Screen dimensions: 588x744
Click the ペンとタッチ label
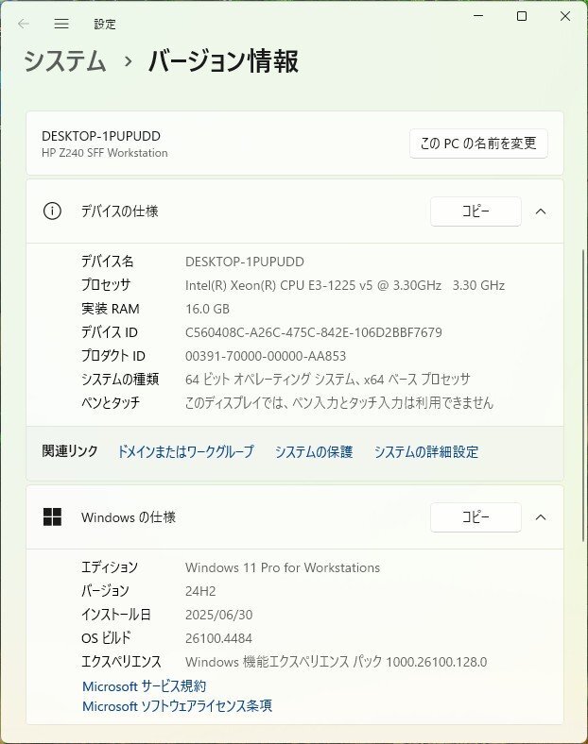[111, 402]
